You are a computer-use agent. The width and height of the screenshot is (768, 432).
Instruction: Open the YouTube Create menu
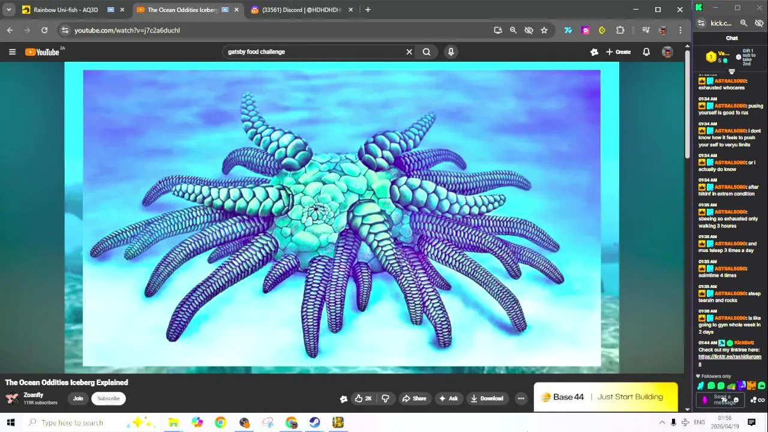click(618, 52)
